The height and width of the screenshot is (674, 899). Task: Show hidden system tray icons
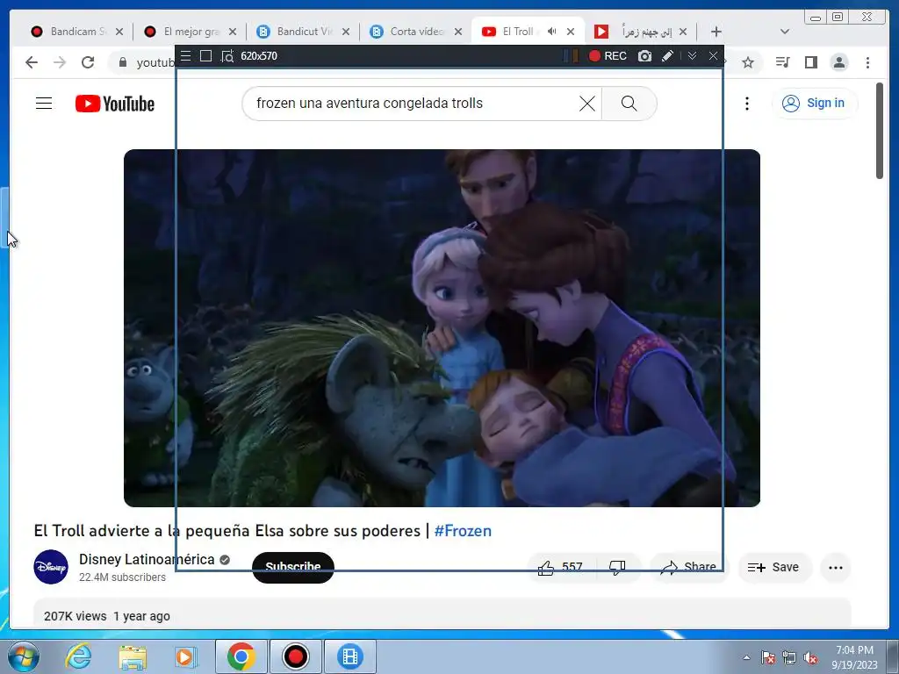point(746,657)
